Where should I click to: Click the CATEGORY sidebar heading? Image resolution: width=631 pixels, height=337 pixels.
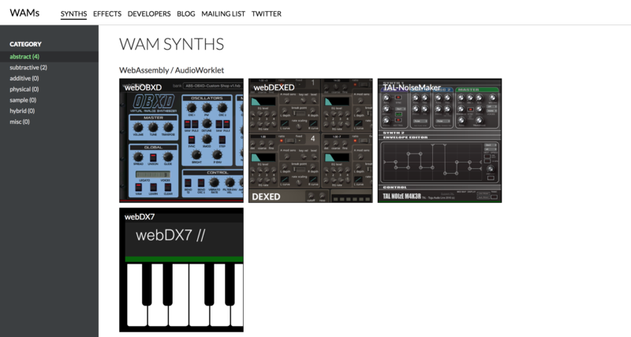click(25, 44)
